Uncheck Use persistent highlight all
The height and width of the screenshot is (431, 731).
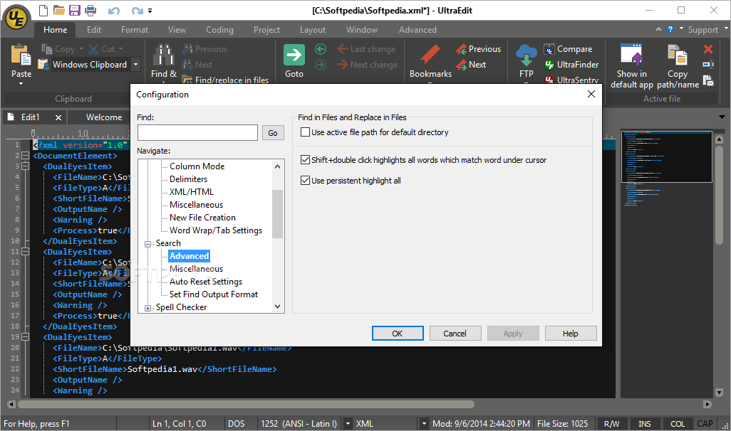[306, 180]
